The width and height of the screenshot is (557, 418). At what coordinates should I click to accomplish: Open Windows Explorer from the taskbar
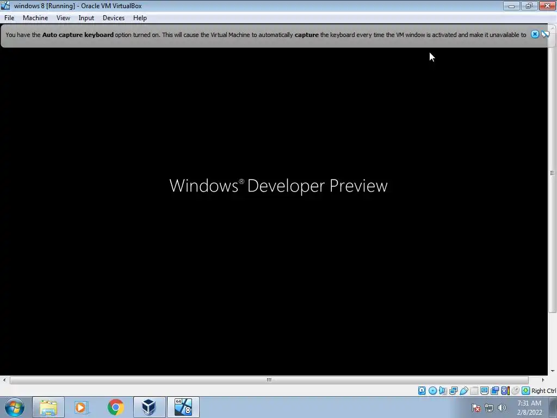click(x=48, y=407)
